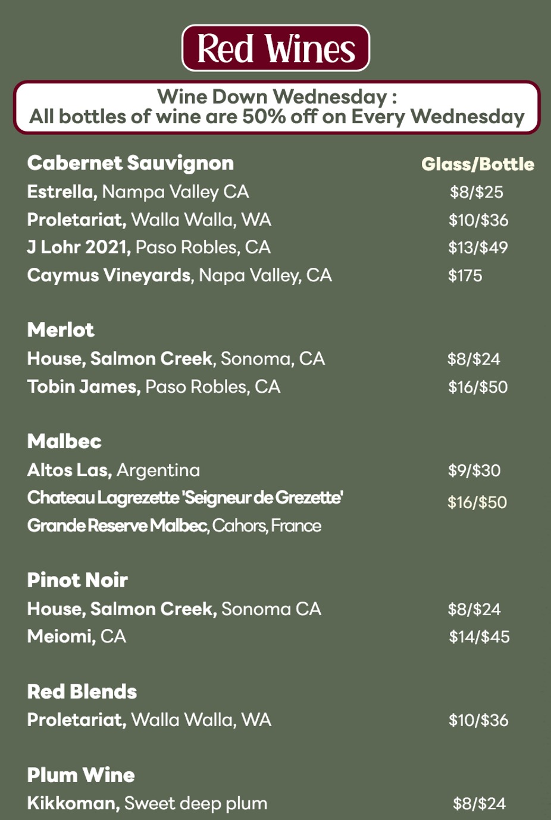Click the Malbec section heading
551x820 pixels.
pyautogui.click(x=64, y=442)
